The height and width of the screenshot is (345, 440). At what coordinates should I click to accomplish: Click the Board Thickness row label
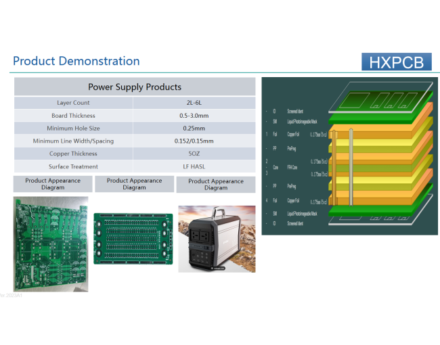point(73,116)
